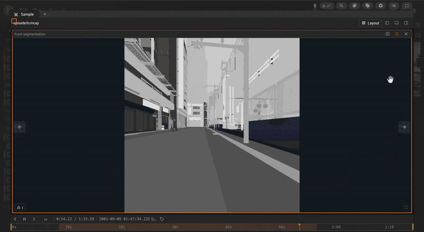Click the episode.fo.mcap file label
The width and height of the screenshot is (424, 232).
pos(26,23)
